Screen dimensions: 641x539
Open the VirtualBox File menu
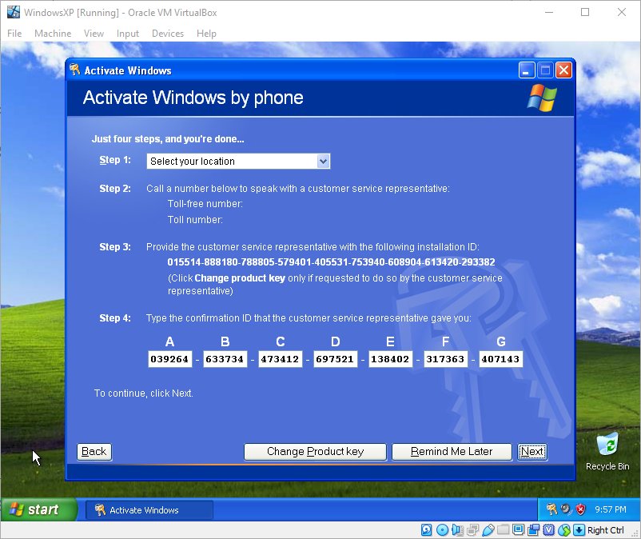(x=14, y=34)
